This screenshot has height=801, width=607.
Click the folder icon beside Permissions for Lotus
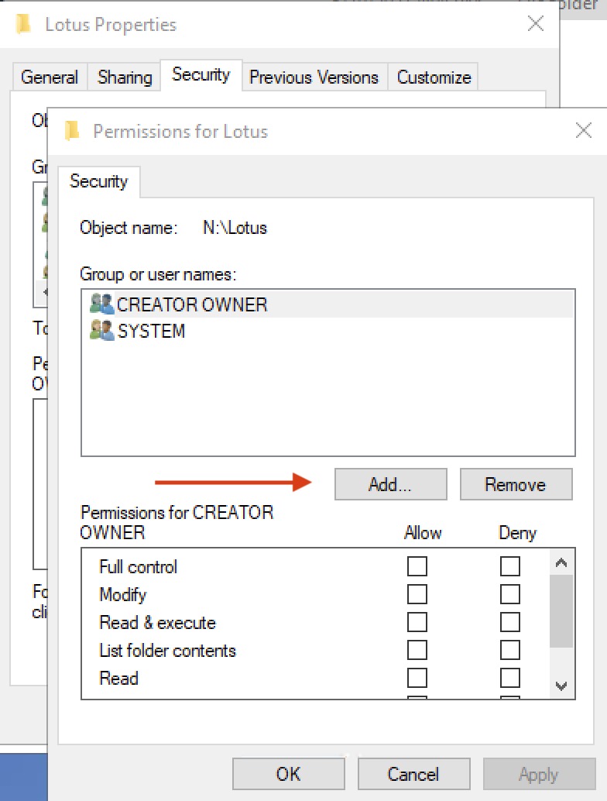tap(73, 131)
